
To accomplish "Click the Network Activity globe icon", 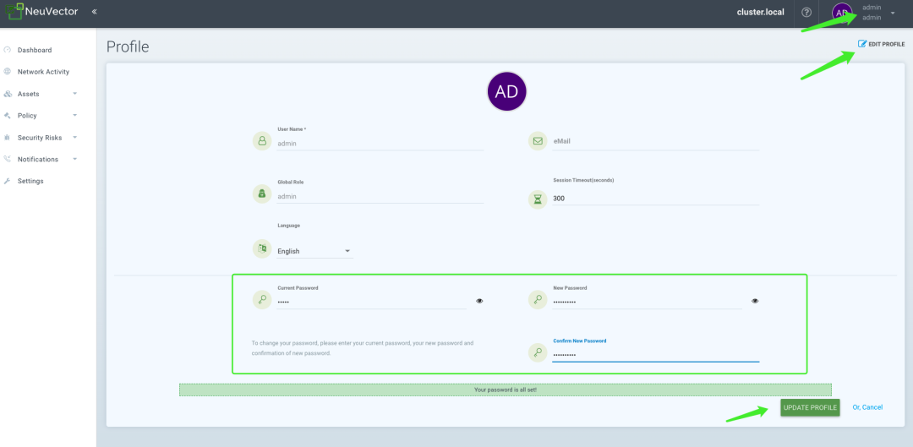I will tap(8, 72).
